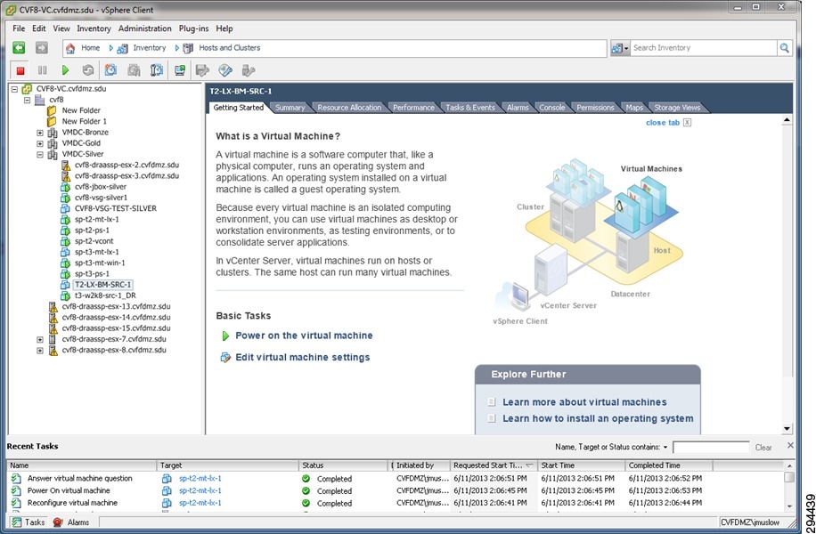Click the Take Snapshot toolbar icon

(x=110, y=70)
